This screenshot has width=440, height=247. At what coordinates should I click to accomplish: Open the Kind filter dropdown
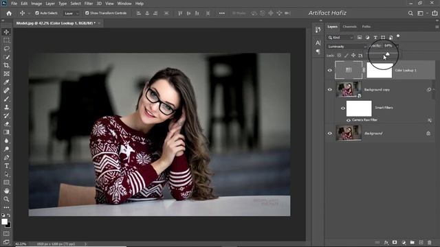[x=340, y=38]
